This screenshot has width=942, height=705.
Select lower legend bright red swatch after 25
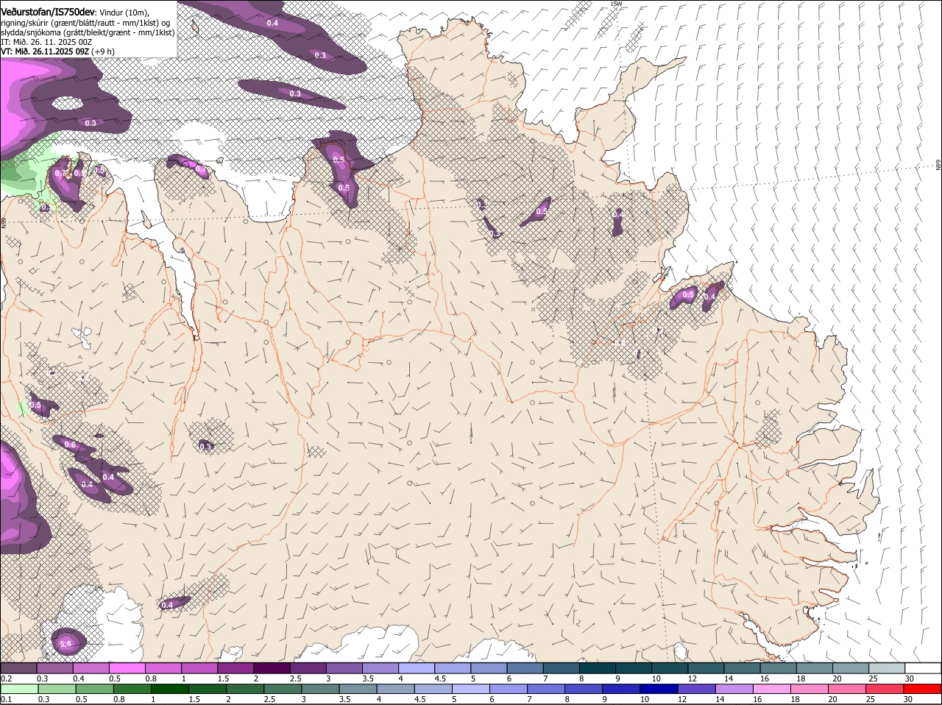tap(923, 688)
